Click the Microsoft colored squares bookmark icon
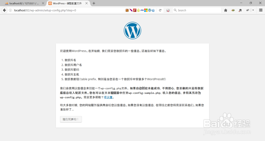The width and height of the screenshot is (265, 141). click(x=146, y=10)
